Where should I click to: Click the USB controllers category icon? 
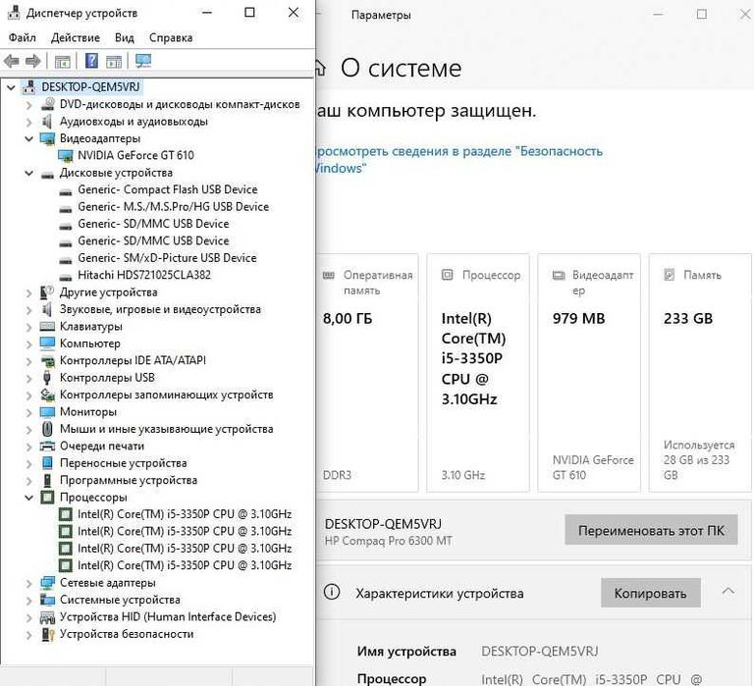coord(47,378)
